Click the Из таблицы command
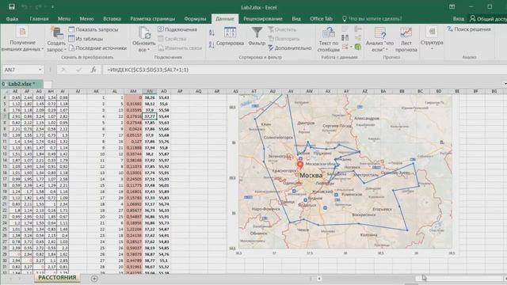This screenshot has width=507, height=285. (86, 39)
